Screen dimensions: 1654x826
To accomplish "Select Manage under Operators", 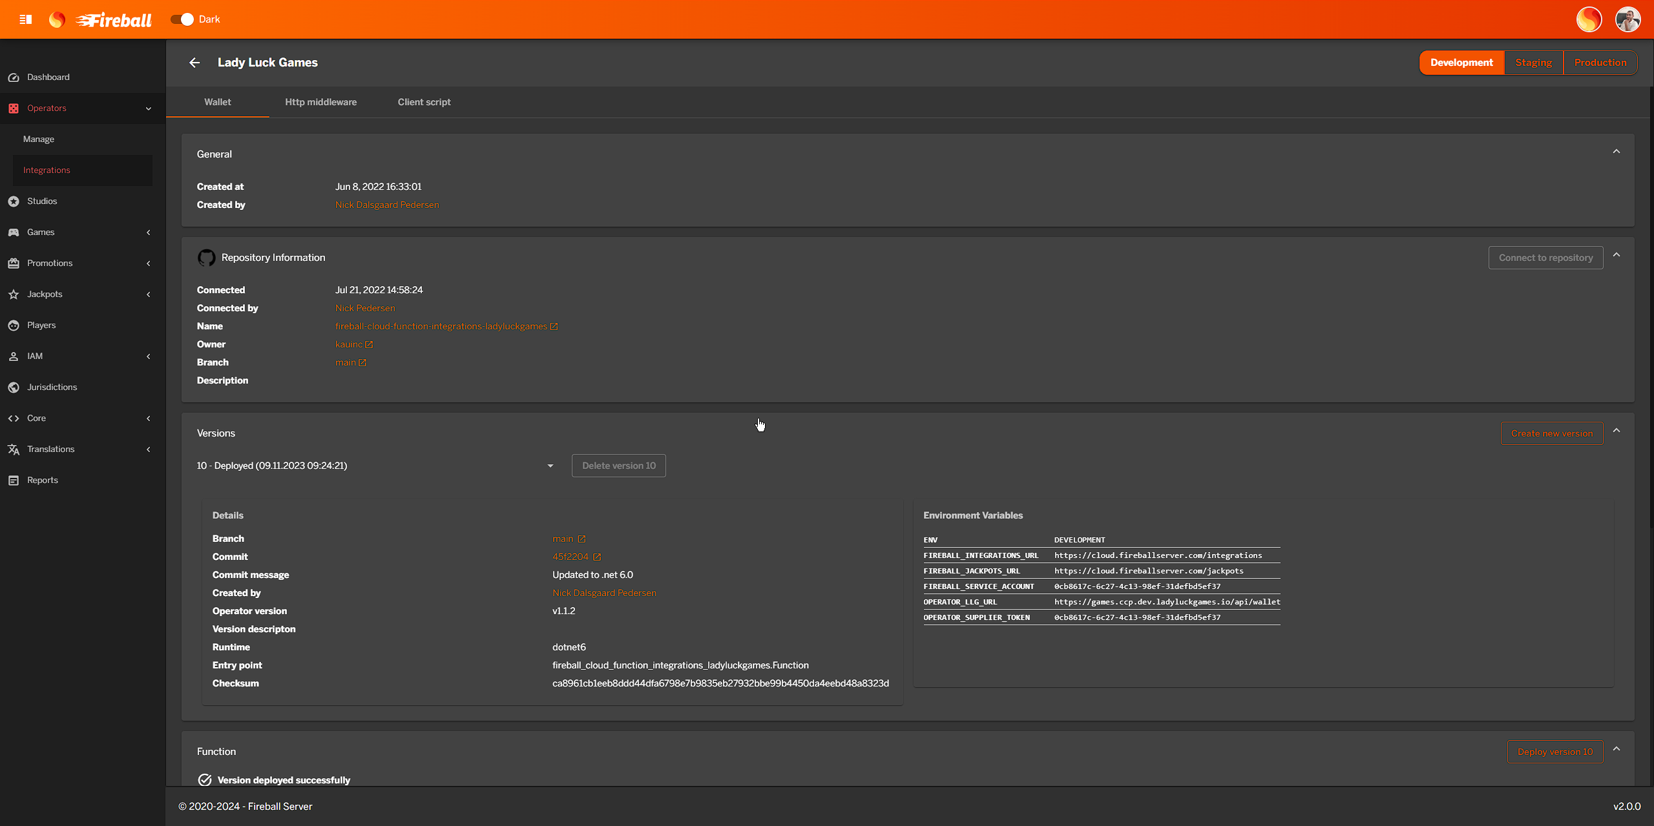I will coord(39,139).
